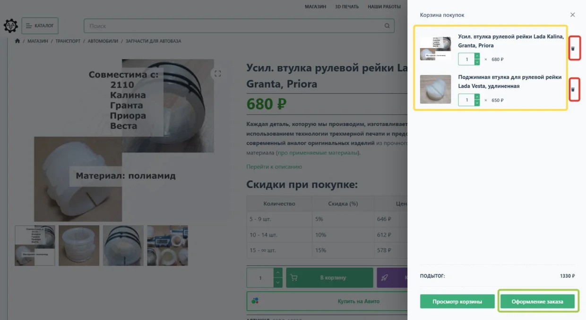Open Магазин breadcrumb link
The width and height of the screenshot is (586, 320).
pyautogui.click(x=38, y=41)
